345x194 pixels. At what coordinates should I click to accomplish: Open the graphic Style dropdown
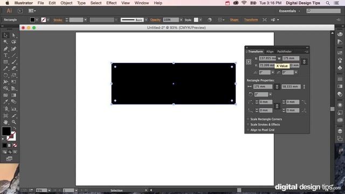tap(201, 20)
